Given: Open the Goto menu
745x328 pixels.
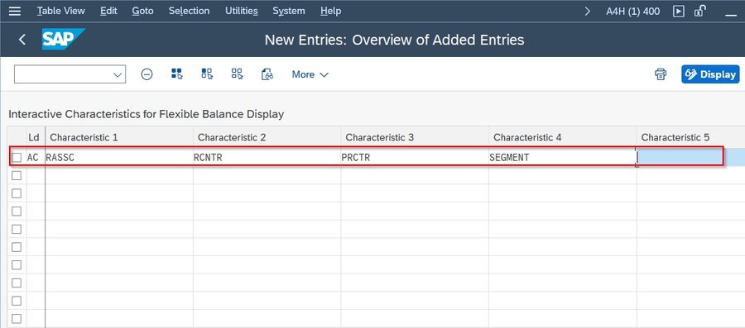Looking at the screenshot, I should 142,11.
